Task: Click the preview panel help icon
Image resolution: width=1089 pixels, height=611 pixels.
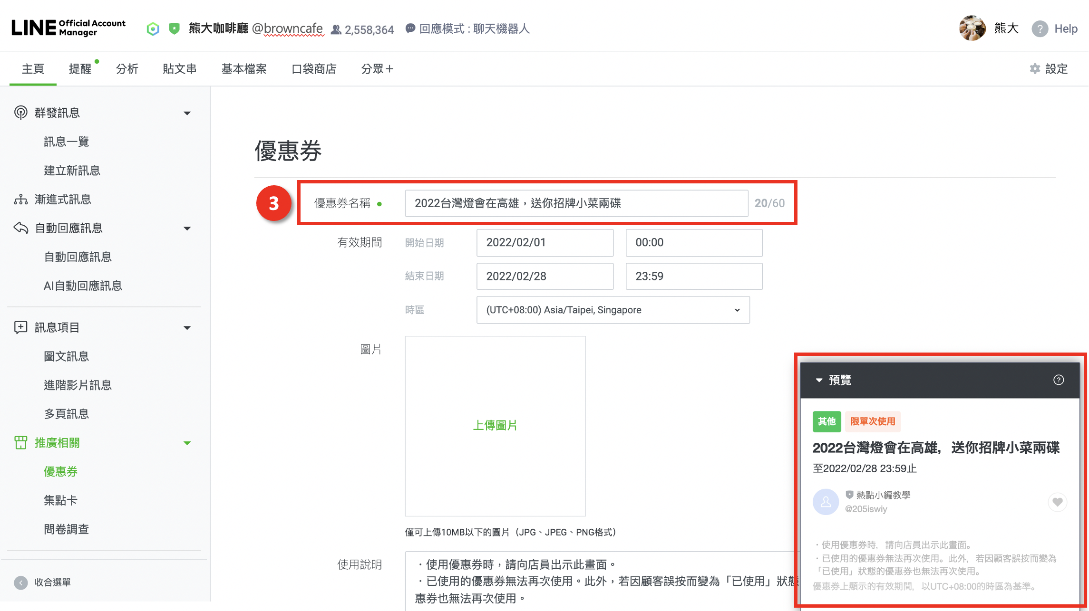Action: click(1059, 380)
